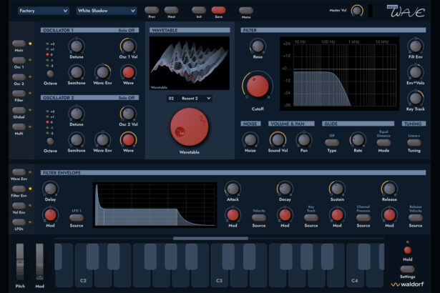Click the Channel Pressure Source button

(363, 217)
